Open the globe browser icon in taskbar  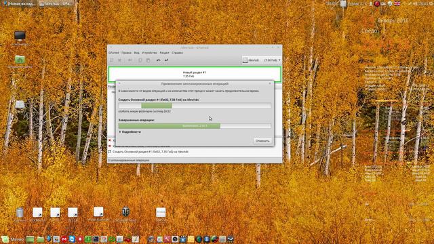point(199,239)
